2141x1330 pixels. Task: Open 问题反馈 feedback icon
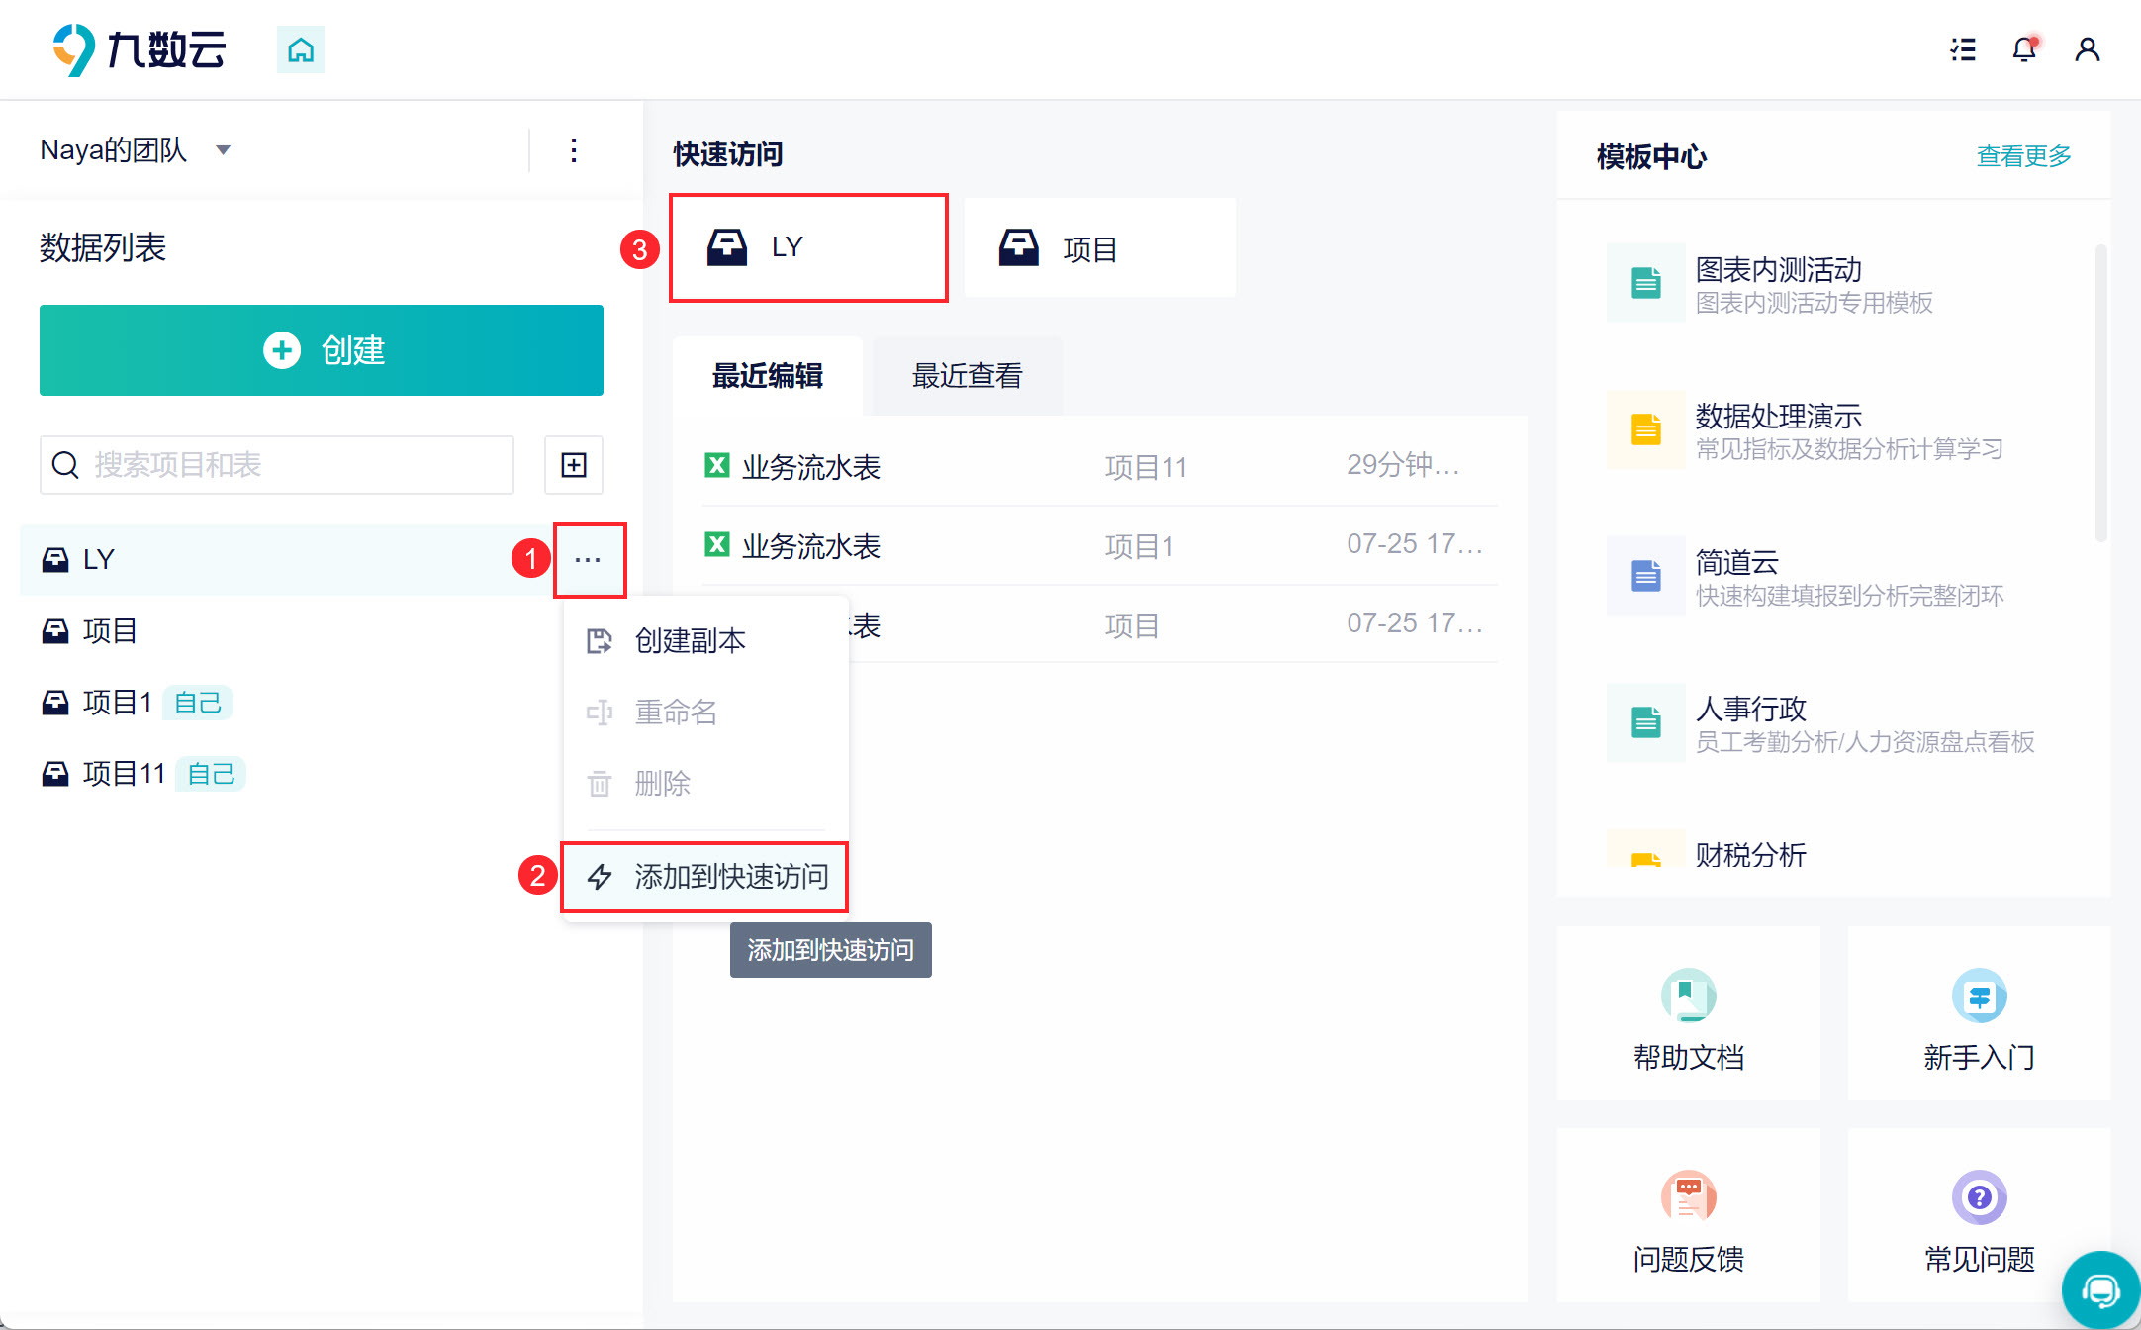pyautogui.click(x=1688, y=1197)
